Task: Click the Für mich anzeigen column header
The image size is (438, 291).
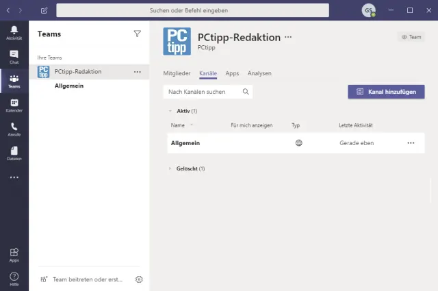Action: click(x=251, y=125)
